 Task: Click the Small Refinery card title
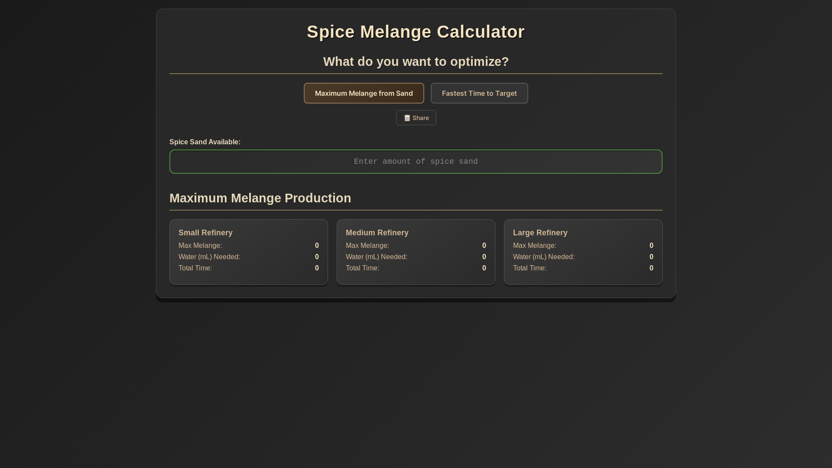205,233
